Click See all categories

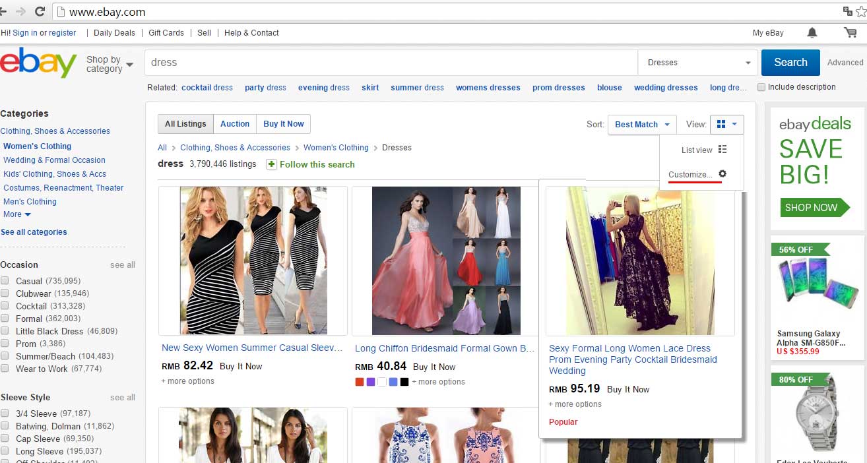tap(34, 232)
